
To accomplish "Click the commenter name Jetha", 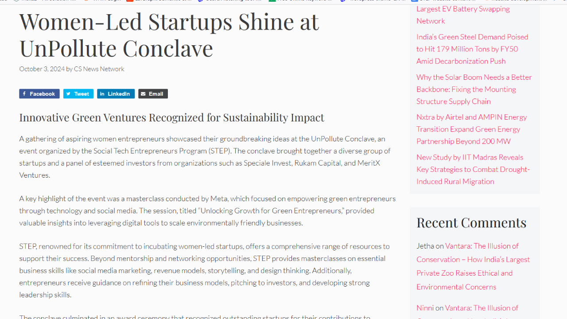I will coord(425,246).
